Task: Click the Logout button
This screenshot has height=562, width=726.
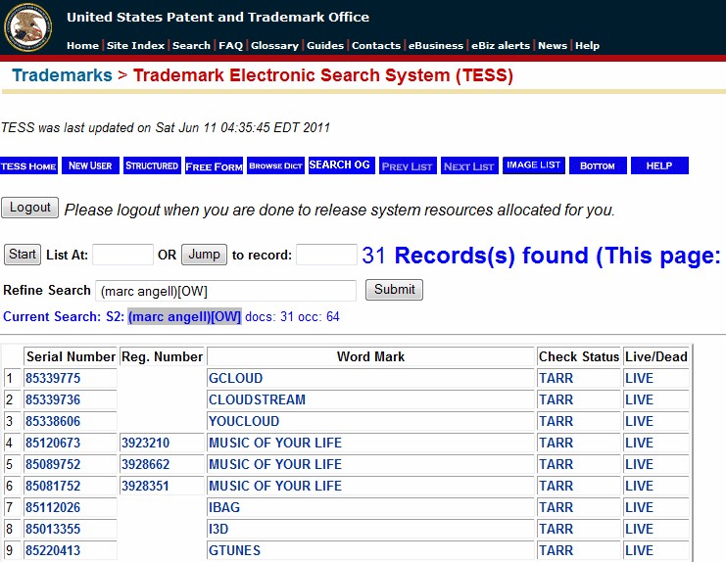Action: click(30, 208)
